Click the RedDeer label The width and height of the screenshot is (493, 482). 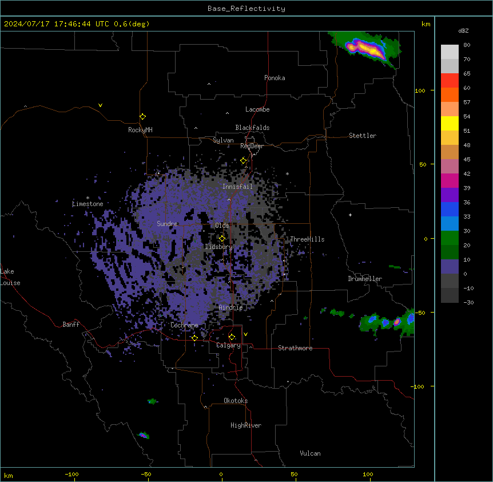click(252, 146)
